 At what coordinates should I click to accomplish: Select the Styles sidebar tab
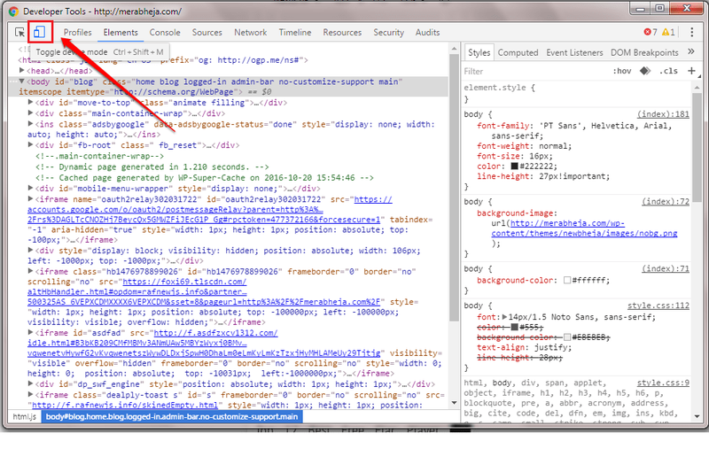[x=479, y=53]
